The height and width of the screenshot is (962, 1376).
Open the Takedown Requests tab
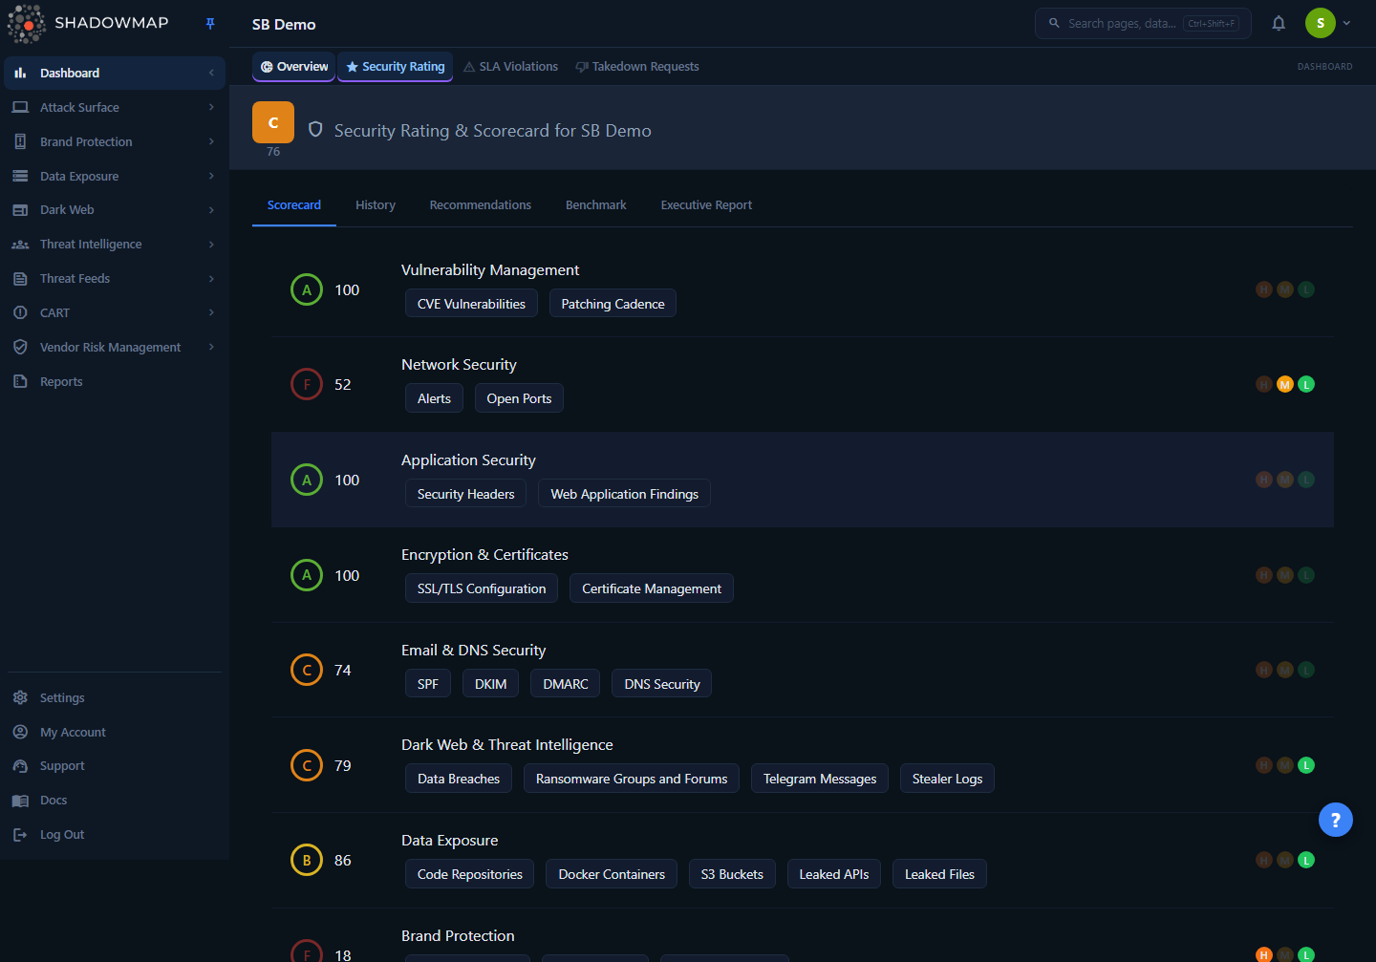point(637,67)
